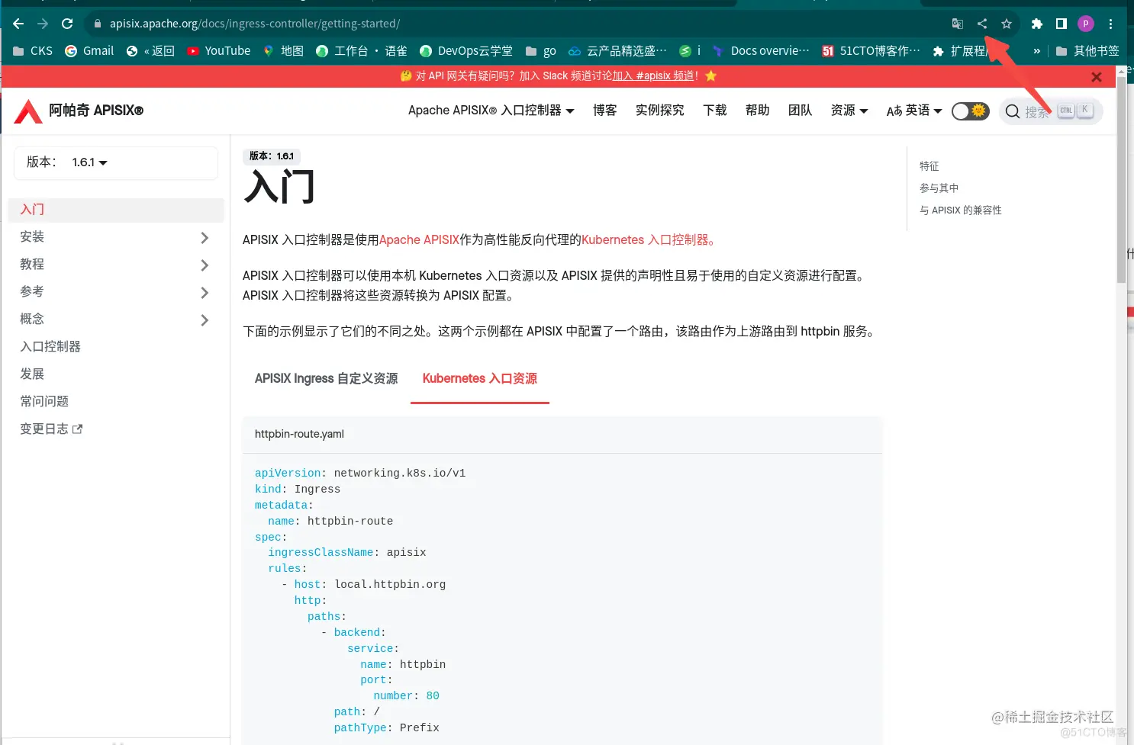Click the translate page icon in address bar
The image size is (1134, 745).
coord(958,24)
